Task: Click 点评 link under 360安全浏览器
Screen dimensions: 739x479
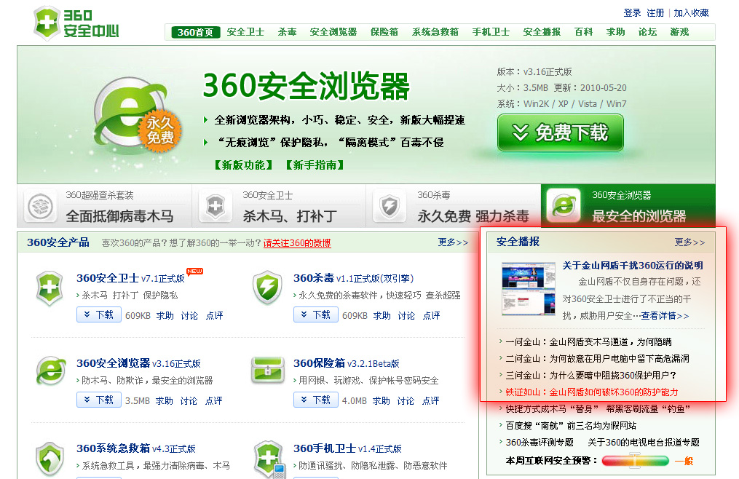Action: [213, 400]
